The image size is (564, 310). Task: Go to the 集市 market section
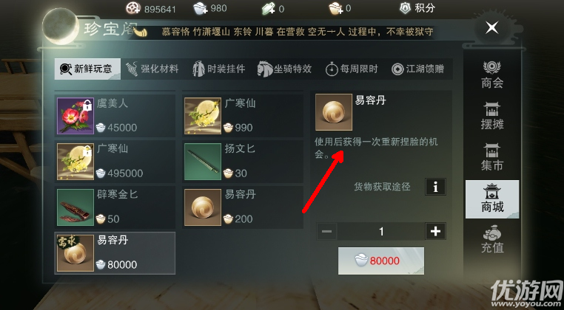click(492, 157)
